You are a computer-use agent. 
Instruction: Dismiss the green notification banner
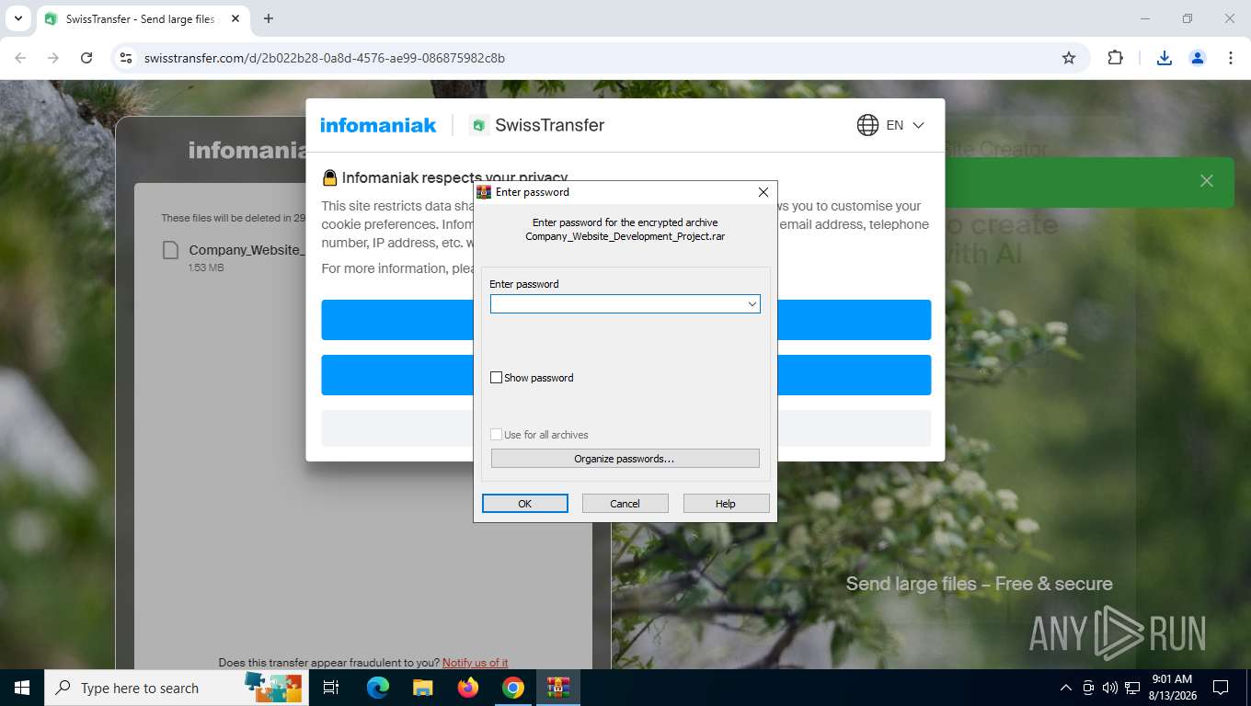(x=1207, y=181)
